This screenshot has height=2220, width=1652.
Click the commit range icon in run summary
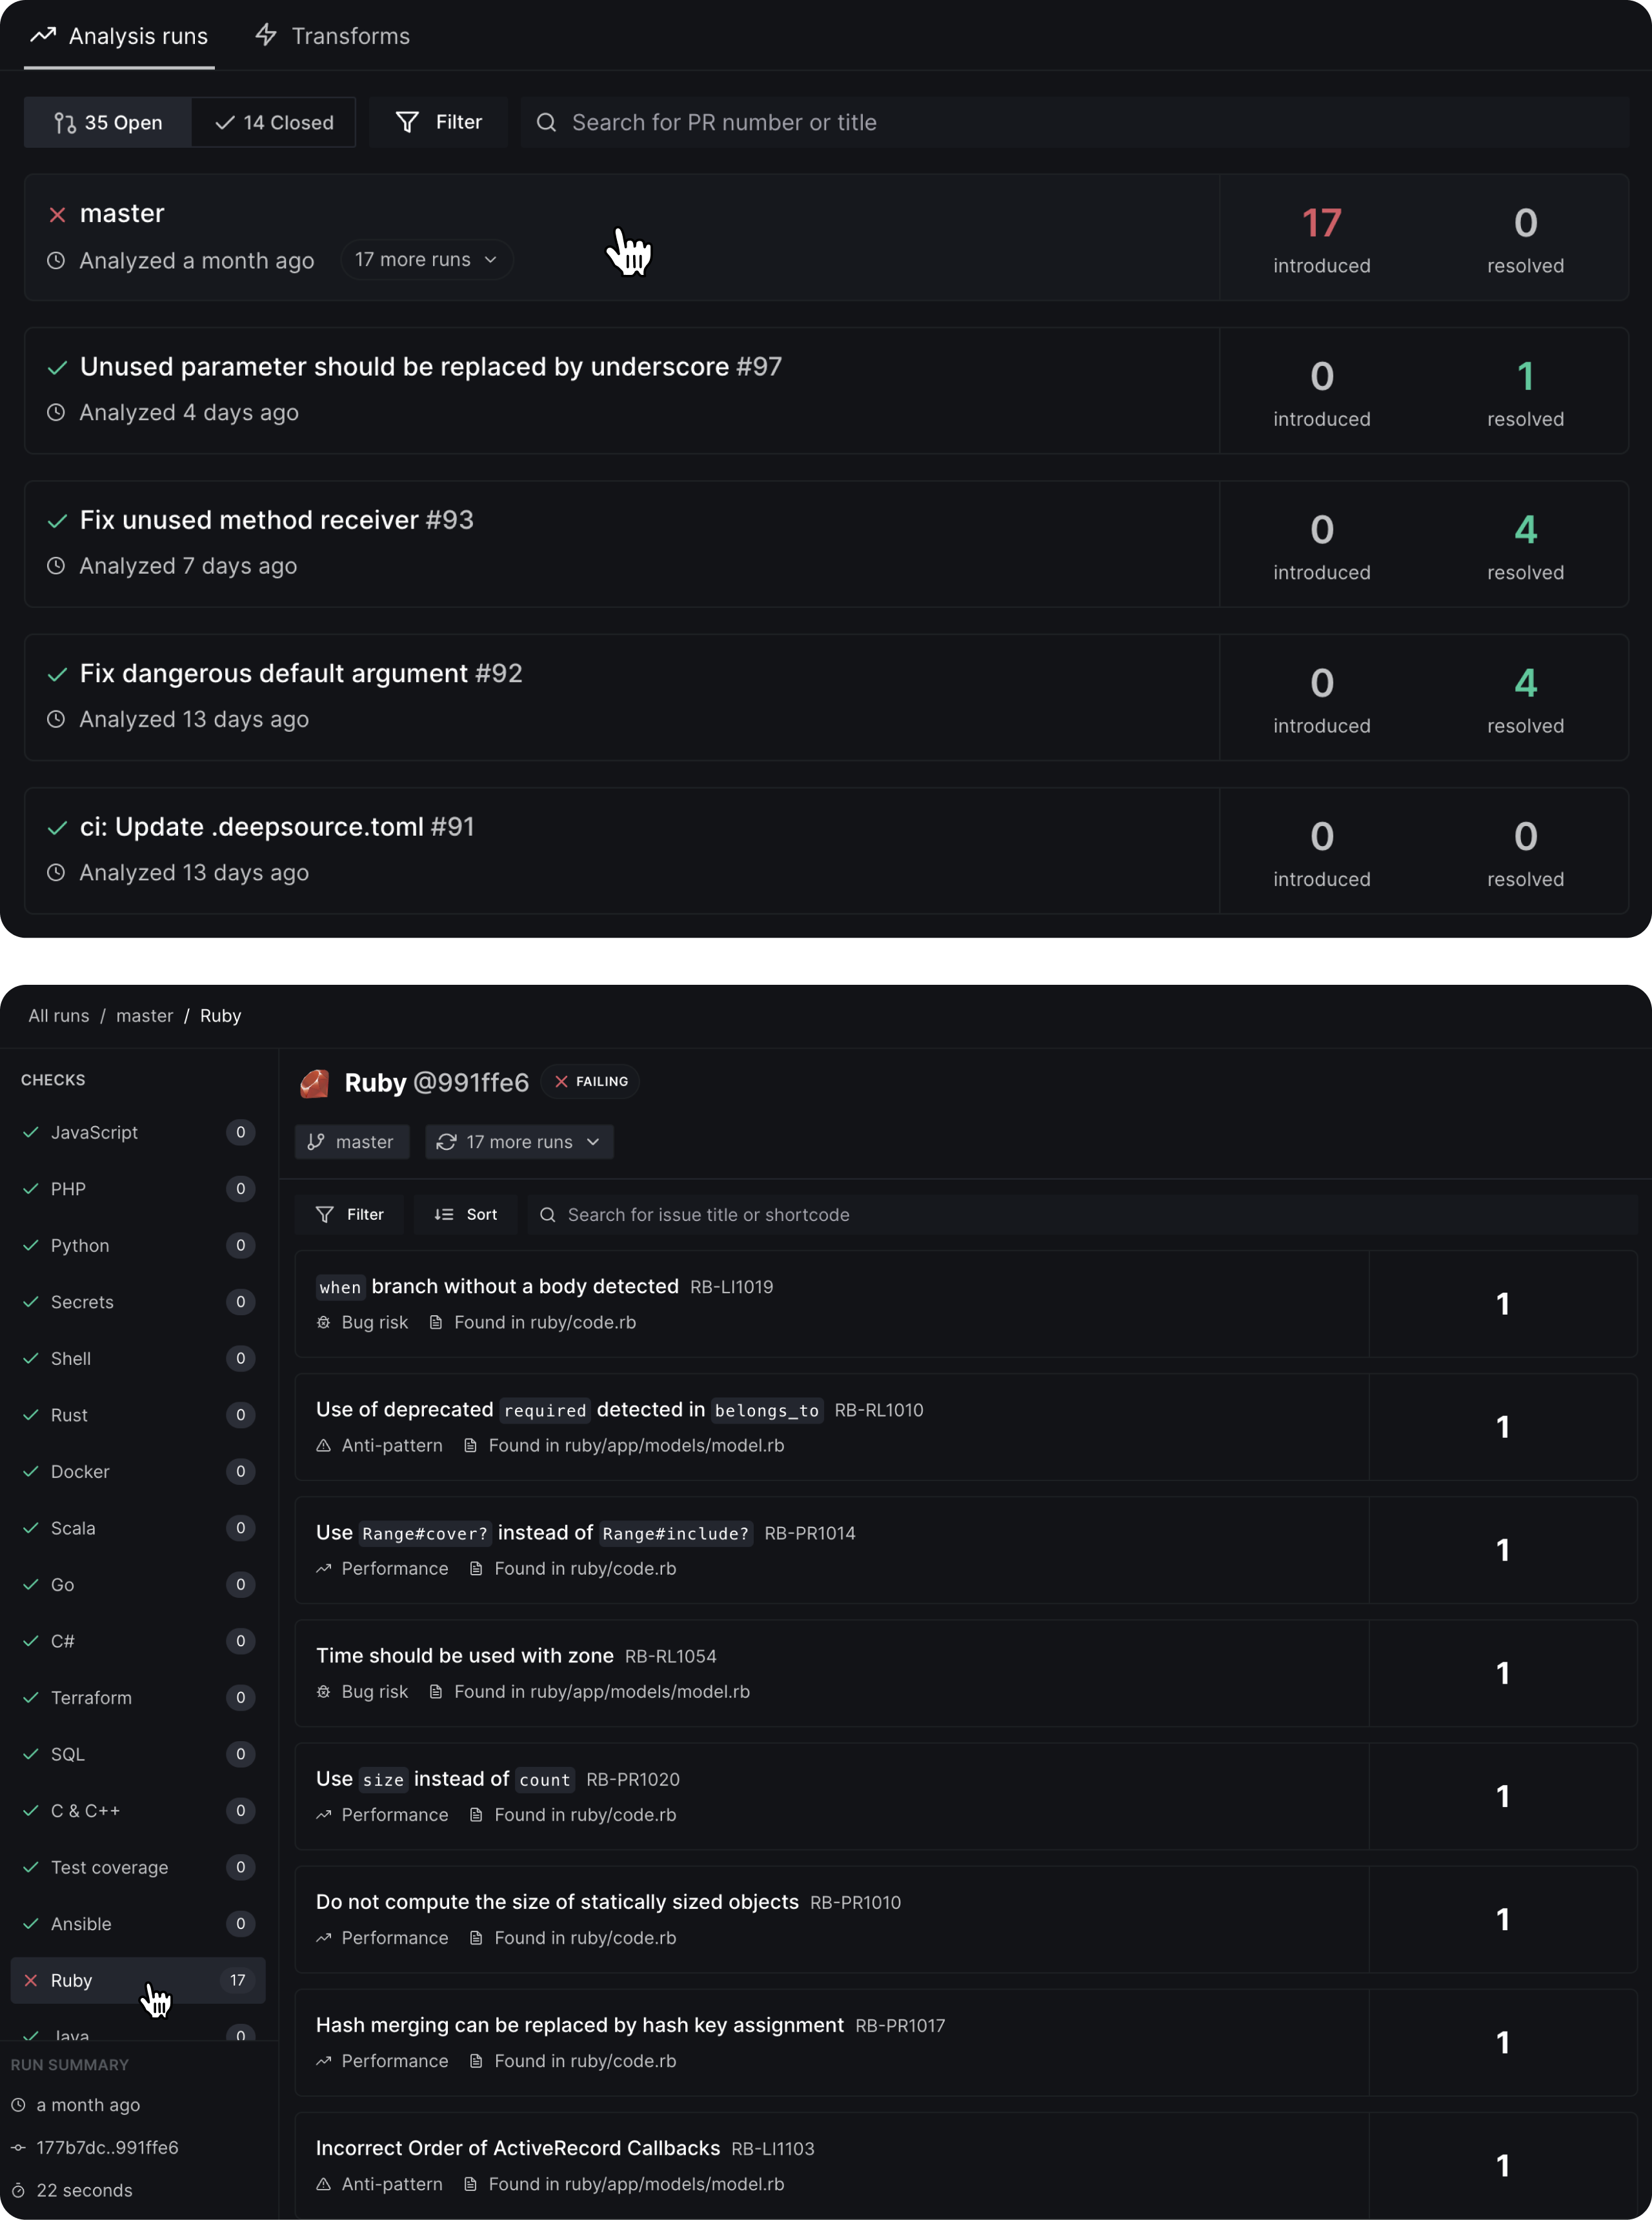coord(18,2147)
